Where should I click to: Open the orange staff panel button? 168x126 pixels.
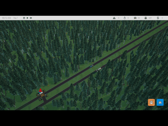tap(151, 102)
